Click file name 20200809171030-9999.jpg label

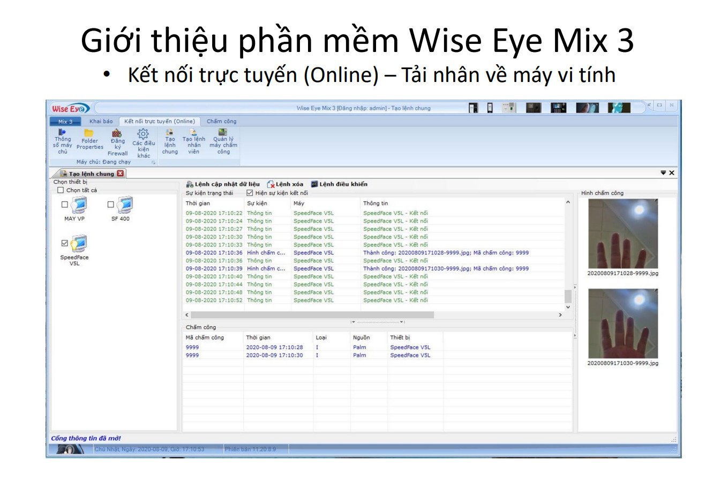coord(622,363)
